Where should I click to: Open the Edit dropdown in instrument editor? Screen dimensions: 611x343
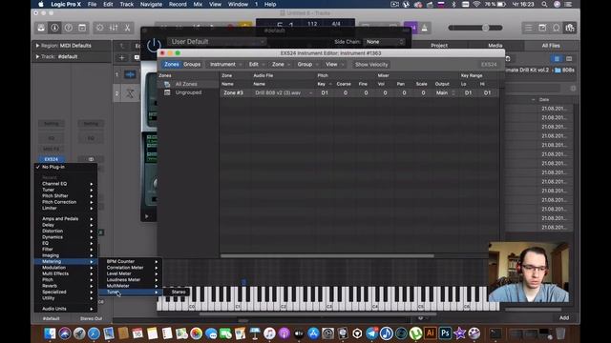coord(256,64)
